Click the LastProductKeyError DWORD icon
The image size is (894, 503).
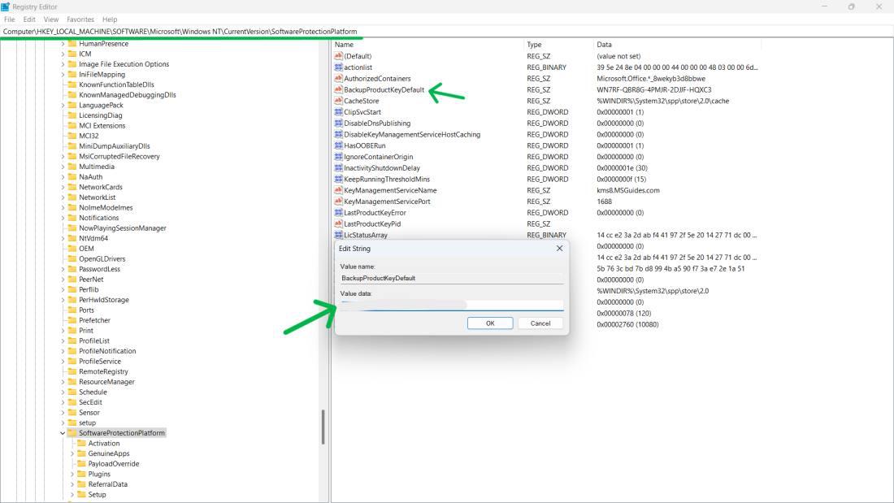click(338, 212)
